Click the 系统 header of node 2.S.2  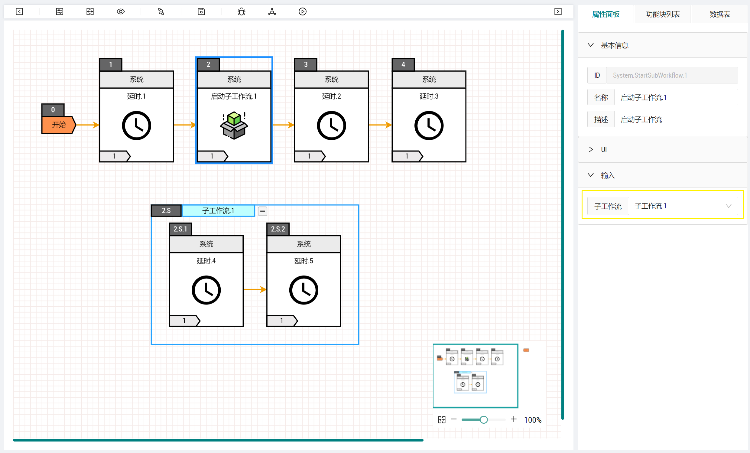point(304,244)
